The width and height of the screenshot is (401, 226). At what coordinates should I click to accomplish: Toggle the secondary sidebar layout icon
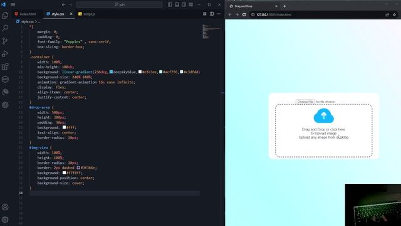(184, 4)
